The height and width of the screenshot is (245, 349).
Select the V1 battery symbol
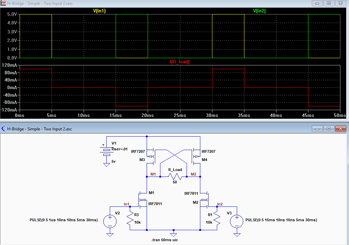(107, 151)
